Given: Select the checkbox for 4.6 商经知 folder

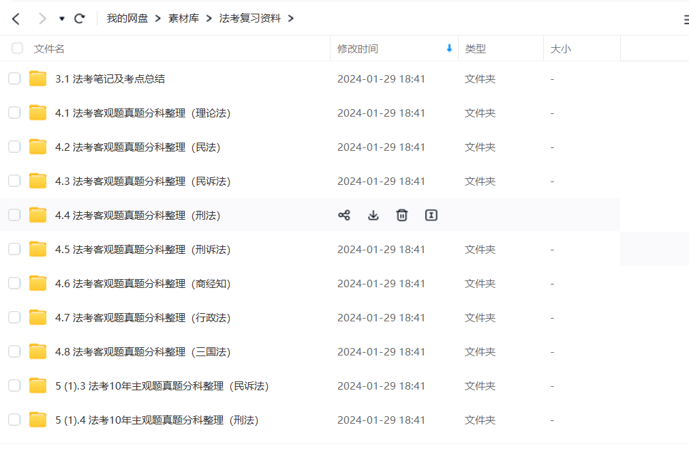Looking at the screenshot, I should [x=14, y=284].
